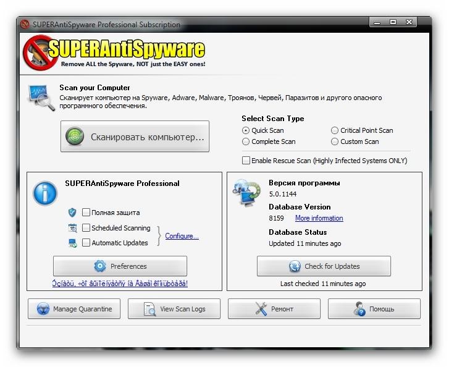Open Manage Quarantine
The height and width of the screenshot is (367, 449).
(x=74, y=309)
